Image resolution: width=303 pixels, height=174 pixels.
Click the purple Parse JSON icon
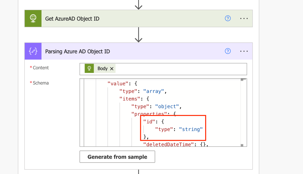pos(33,51)
